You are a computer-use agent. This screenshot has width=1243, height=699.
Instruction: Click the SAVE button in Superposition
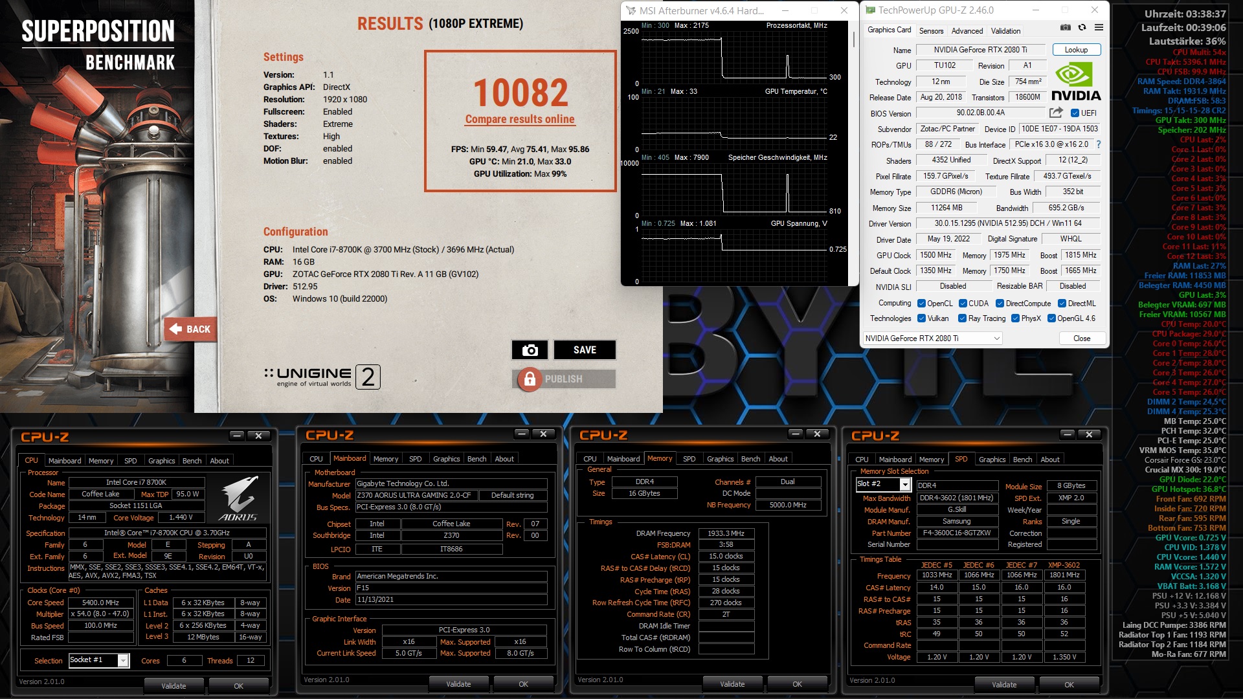[x=585, y=349]
